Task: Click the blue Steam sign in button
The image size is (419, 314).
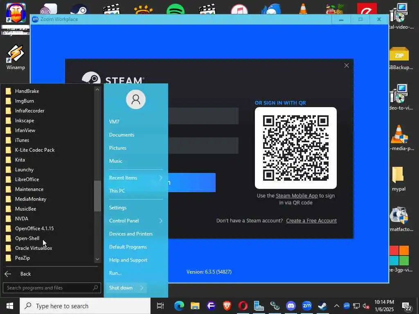Action: [x=192, y=183]
